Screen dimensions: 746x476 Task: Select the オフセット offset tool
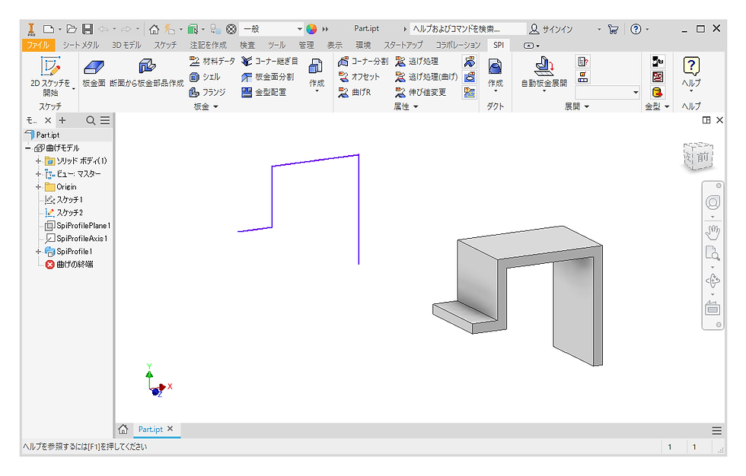click(359, 77)
